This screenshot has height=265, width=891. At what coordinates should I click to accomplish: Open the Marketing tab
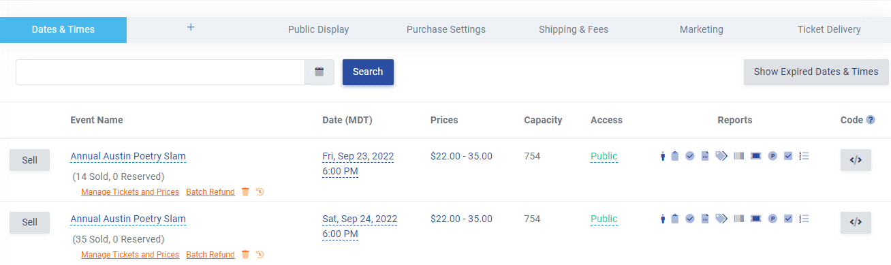click(x=701, y=29)
